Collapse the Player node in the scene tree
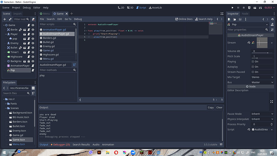 coord(6,34)
